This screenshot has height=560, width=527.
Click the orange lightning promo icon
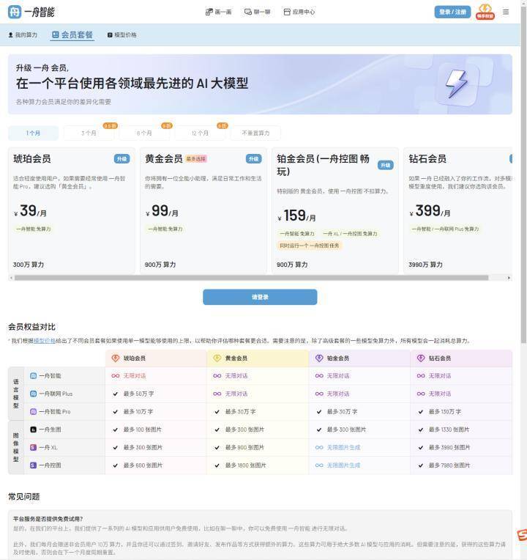(x=485, y=12)
